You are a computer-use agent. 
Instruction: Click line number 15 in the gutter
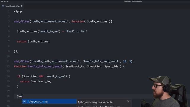pos(8,81)
